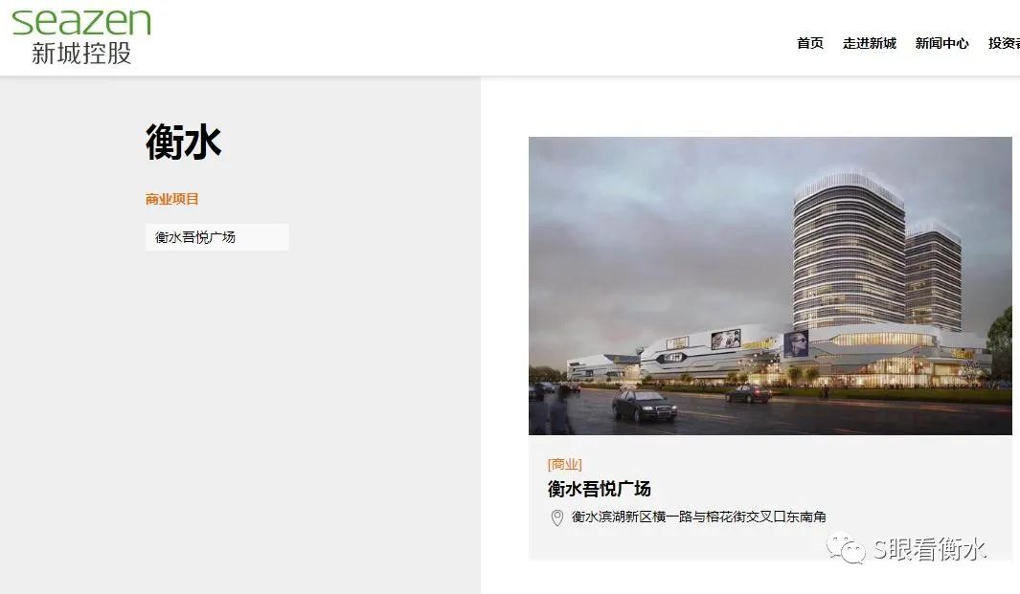Open the 首页 menu item
This screenshot has height=594, width=1020.
point(810,44)
